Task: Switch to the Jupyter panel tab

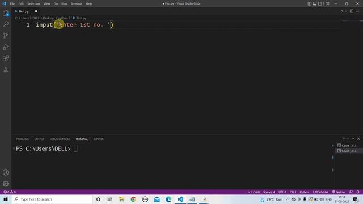Action: pyautogui.click(x=98, y=139)
